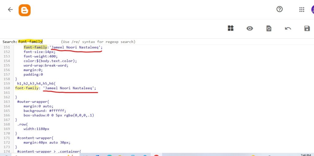This screenshot has width=314, height=156.
Task: Click the regexp search hint text
Action: pyautogui.click(x=98, y=42)
